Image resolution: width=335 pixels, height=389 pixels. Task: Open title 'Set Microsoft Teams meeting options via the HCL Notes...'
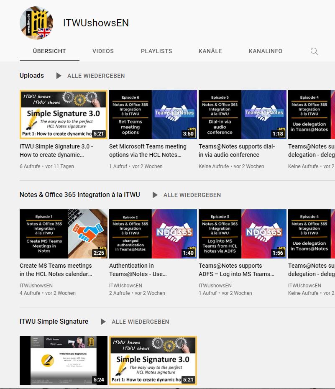click(x=148, y=151)
